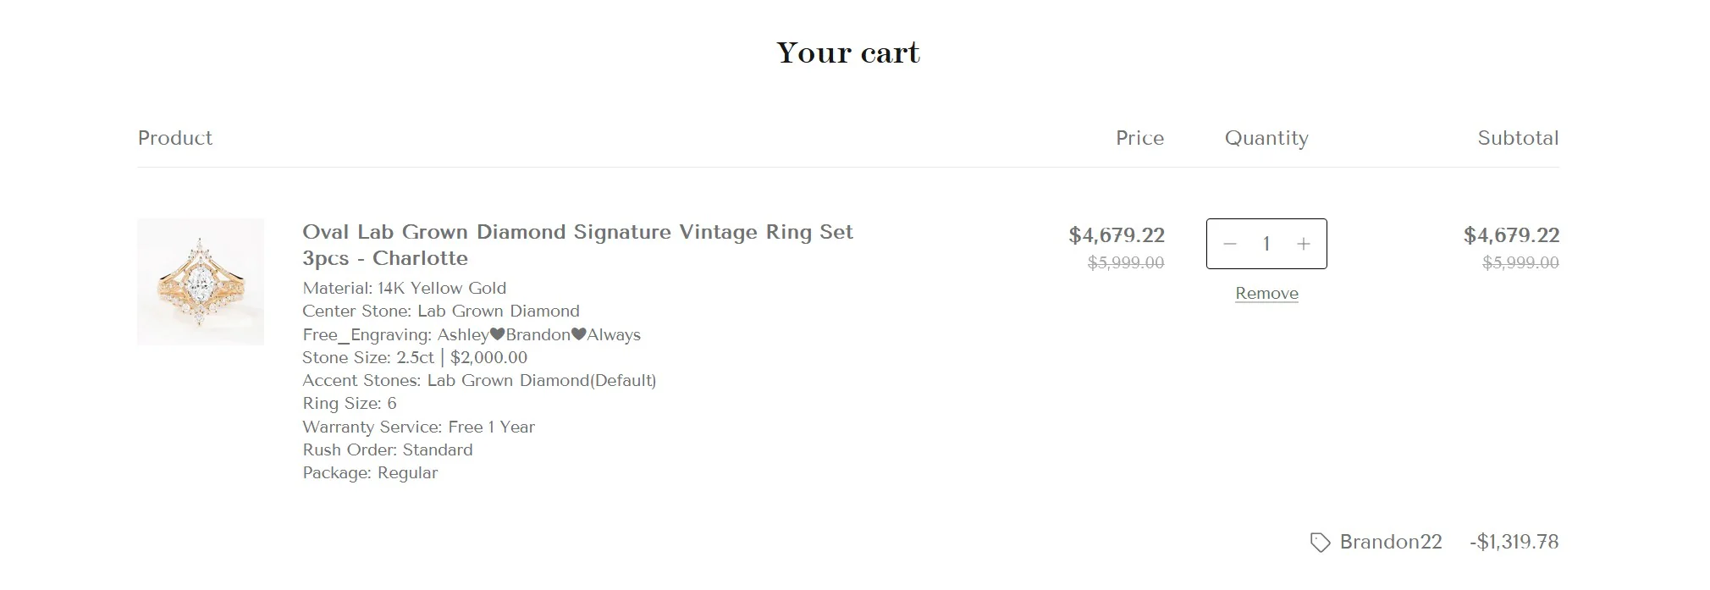Click the $4,679.22 amount under Price column
Screen dimensions: 1710x590
(x=1117, y=235)
